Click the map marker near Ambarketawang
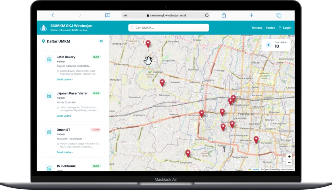The height and width of the screenshot is (190, 332). tap(202, 114)
